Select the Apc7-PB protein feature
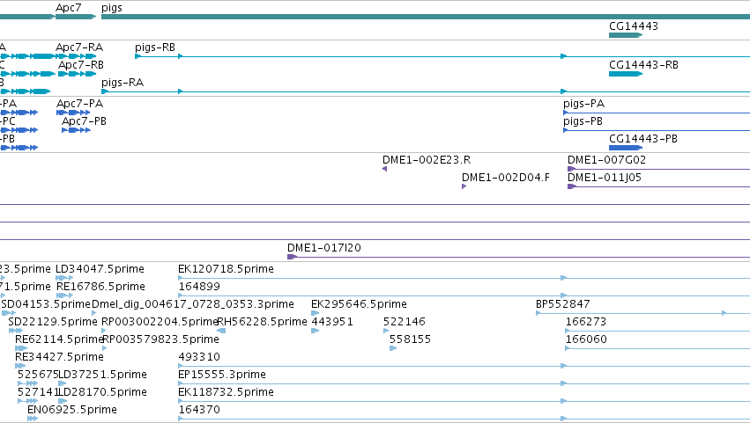750x423 pixels. [76, 130]
